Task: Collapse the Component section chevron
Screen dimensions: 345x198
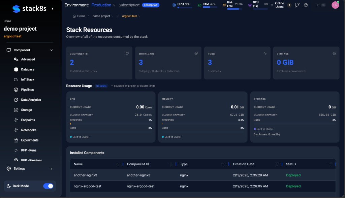Action: (x=52, y=50)
